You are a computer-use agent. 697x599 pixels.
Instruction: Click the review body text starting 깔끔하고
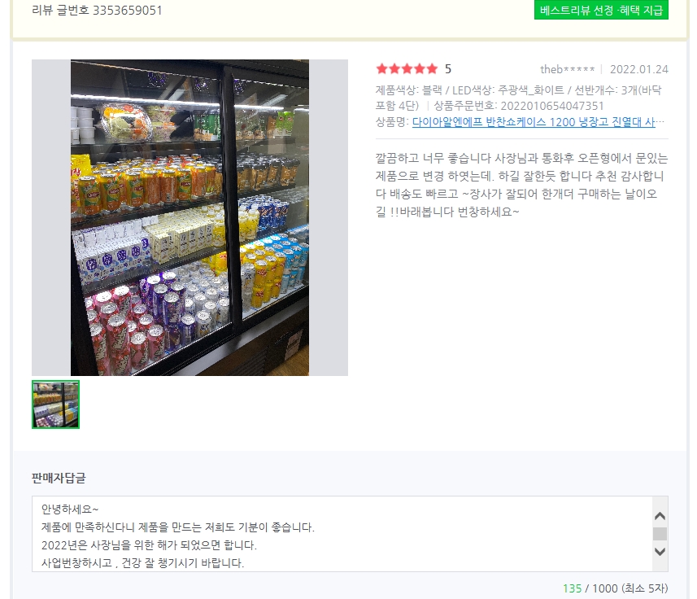[521, 185]
